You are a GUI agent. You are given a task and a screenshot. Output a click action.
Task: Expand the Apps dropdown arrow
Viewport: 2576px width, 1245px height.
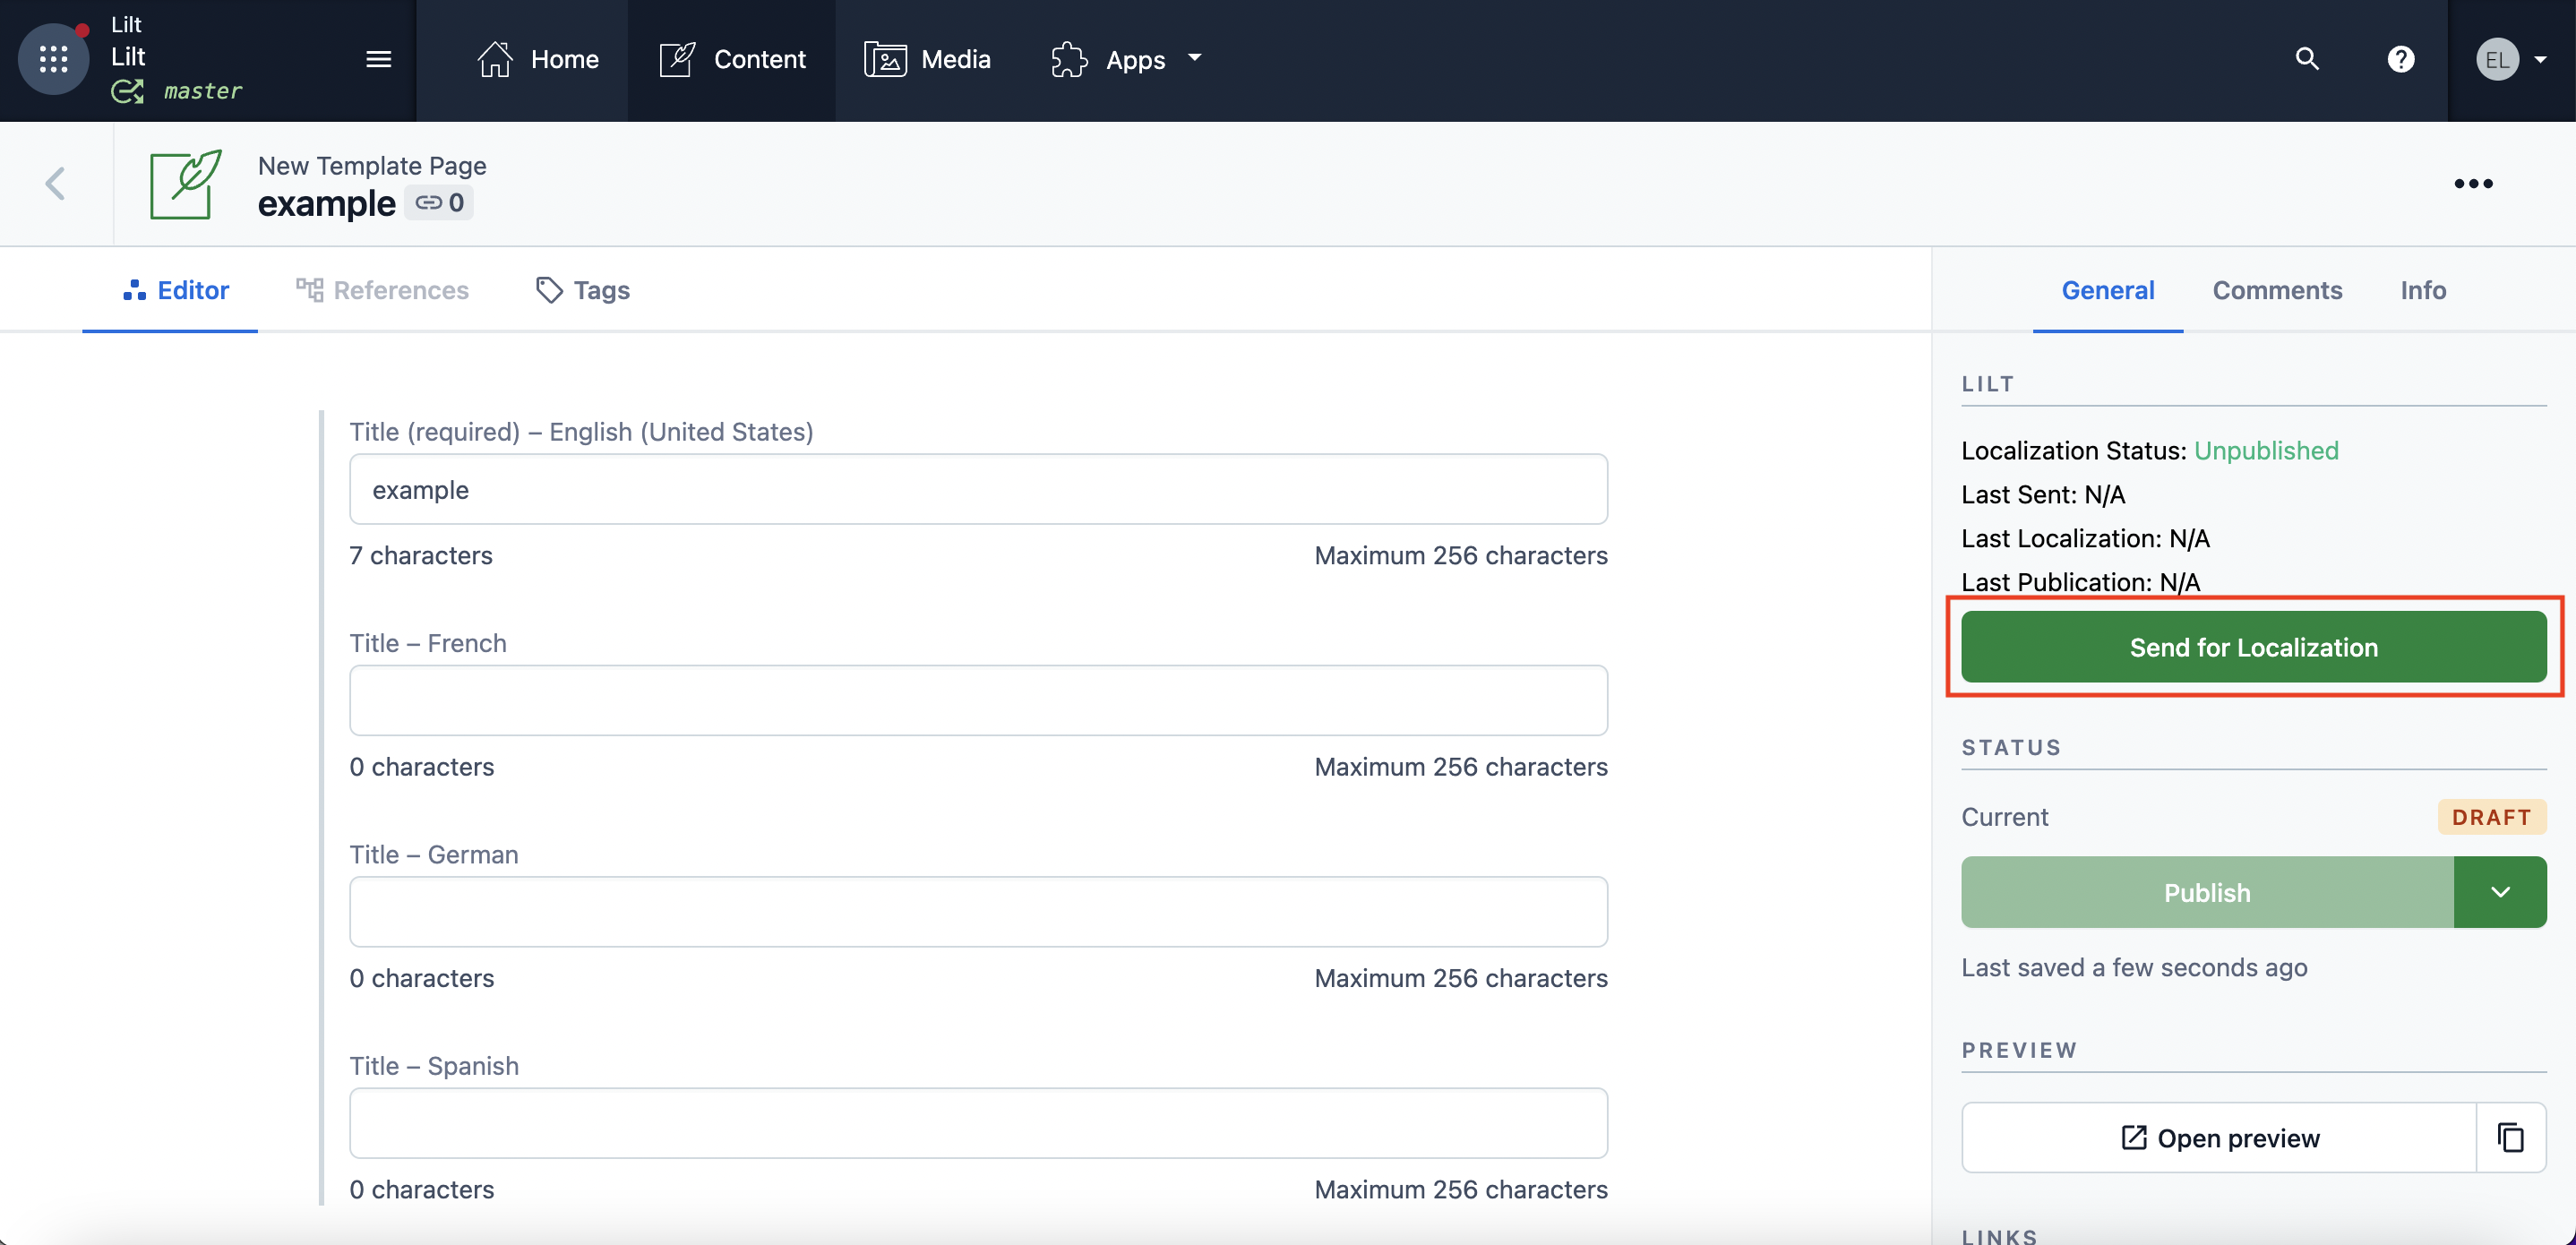click(1196, 59)
